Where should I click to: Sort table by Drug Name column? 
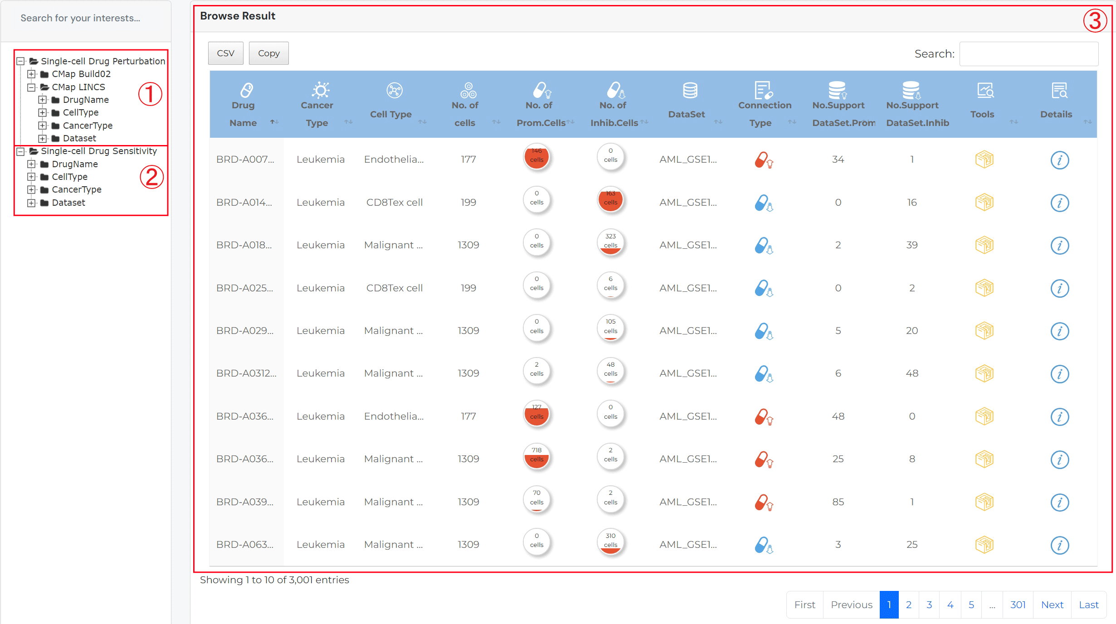click(x=244, y=114)
